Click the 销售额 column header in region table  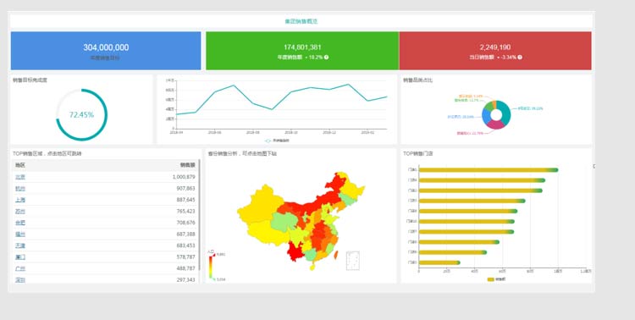(x=188, y=165)
